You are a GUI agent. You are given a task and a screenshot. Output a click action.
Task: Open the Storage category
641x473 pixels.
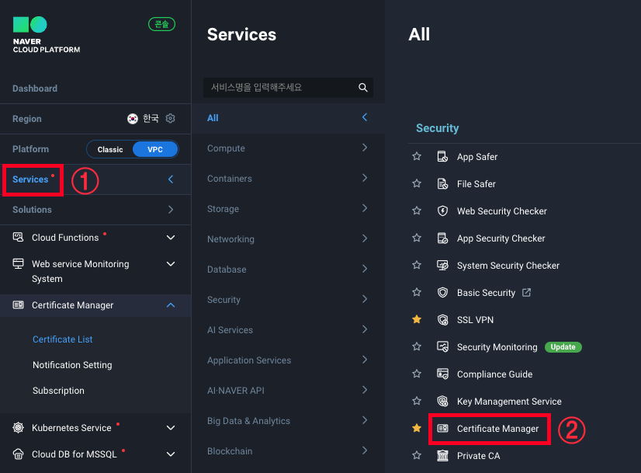click(x=288, y=209)
